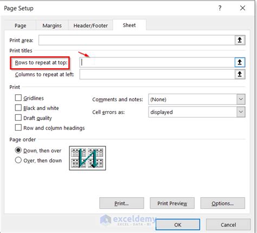The image size is (257, 233).
Task: Click the Rows to repeat collapse-dialog arrow icon
Action: click(x=240, y=62)
